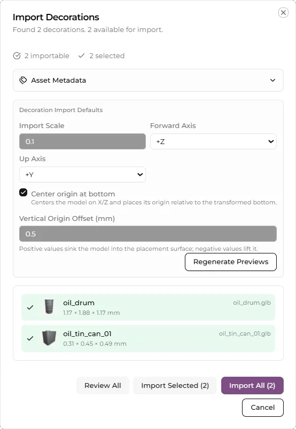Click the Center origin at bottom label
Image resolution: width=296 pixels, height=429 pixels.
click(73, 194)
